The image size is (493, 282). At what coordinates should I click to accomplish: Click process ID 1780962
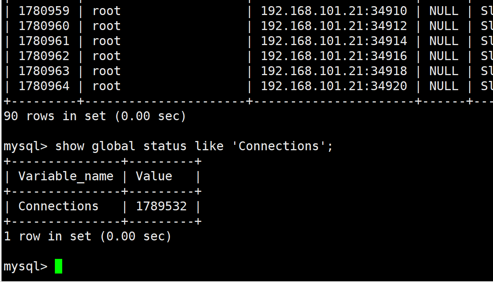pyautogui.click(x=44, y=56)
